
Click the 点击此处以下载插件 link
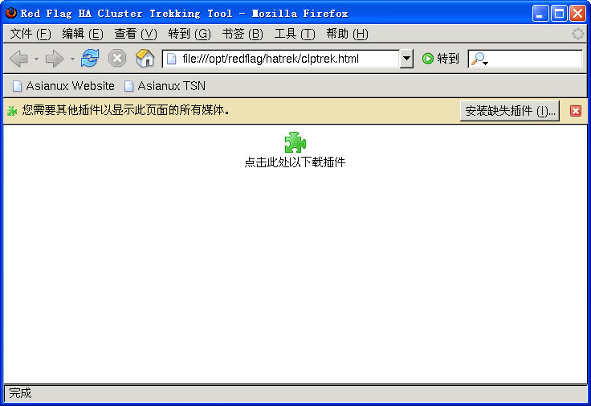click(x=295, y=162)
